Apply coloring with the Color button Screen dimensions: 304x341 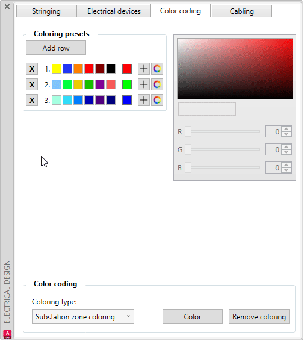pyautogui.click(x=193, y=316)
